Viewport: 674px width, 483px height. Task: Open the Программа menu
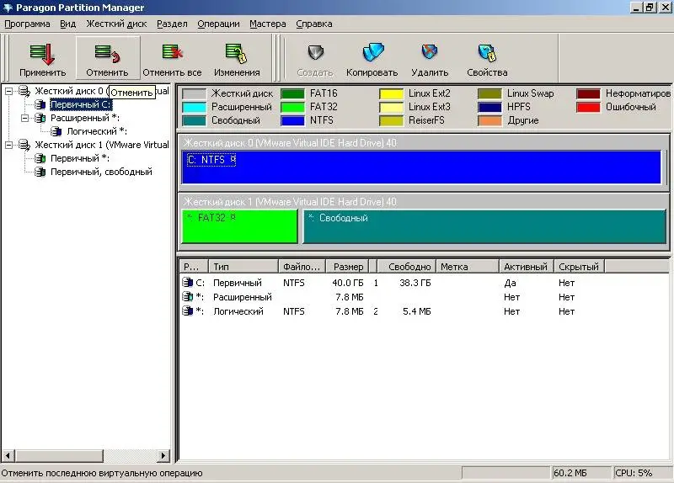(x=27, y=24)
